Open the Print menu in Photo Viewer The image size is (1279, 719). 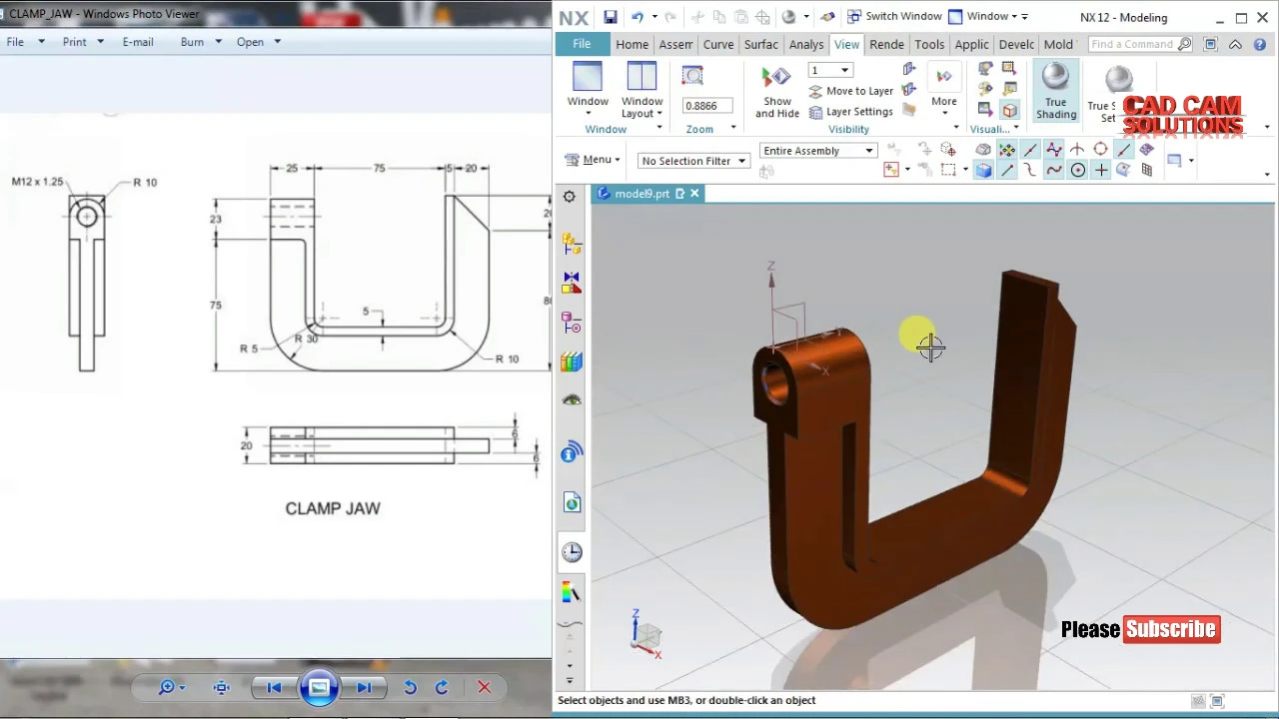[x=83, y=42]
